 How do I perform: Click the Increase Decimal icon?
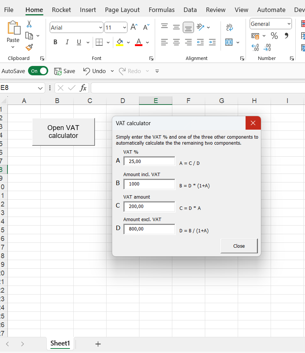coord(256,48)
